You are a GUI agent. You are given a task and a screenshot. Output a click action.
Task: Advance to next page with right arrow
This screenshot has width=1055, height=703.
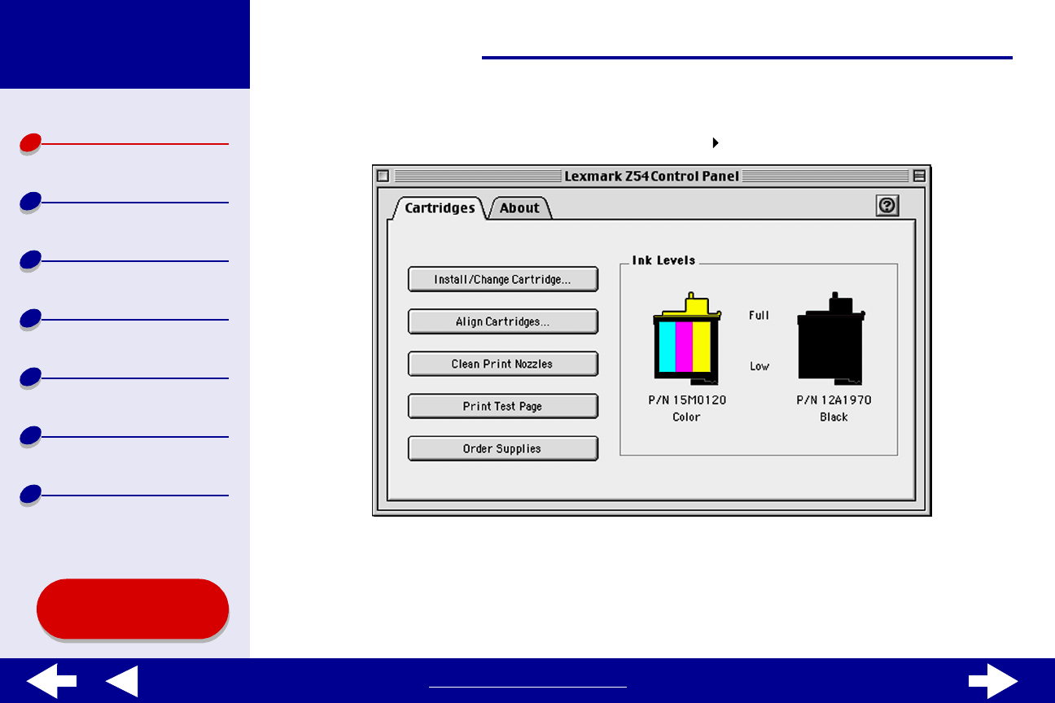coord(993,681)
